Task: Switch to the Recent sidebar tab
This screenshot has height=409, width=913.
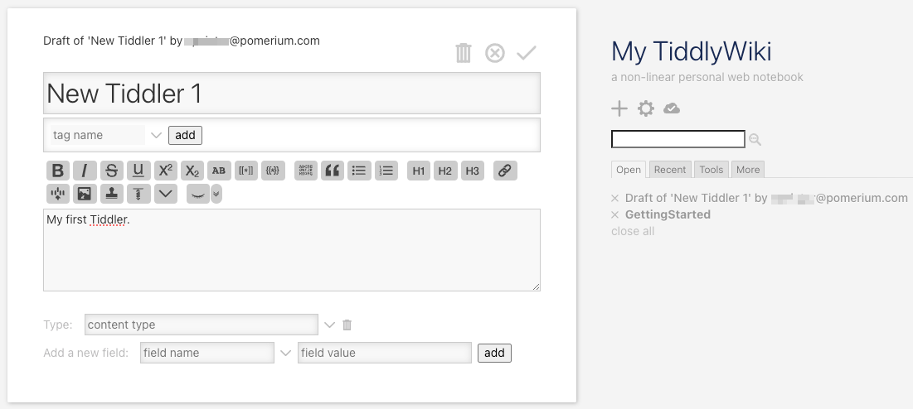Action: click(x=669, y=170)
